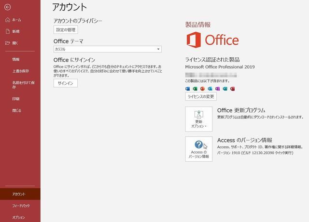This screenshot has height=222, width=309.
Task: Click Access のバージョン情報 button
Action: (x=198, y=149)
